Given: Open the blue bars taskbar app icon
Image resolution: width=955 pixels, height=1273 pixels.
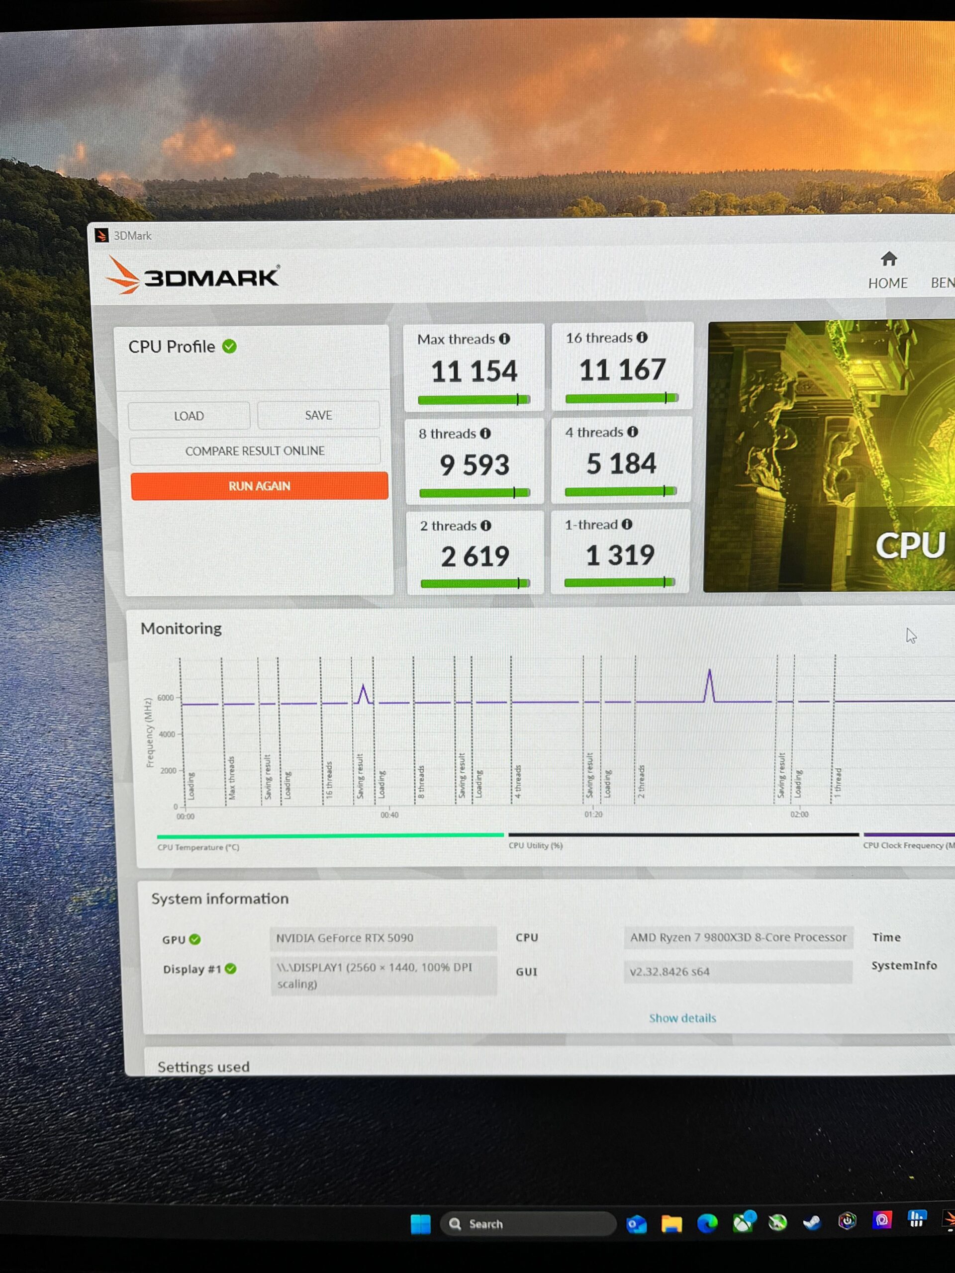Looking at the screenshot, I should pyautogui.click(x=916, y=1218).
